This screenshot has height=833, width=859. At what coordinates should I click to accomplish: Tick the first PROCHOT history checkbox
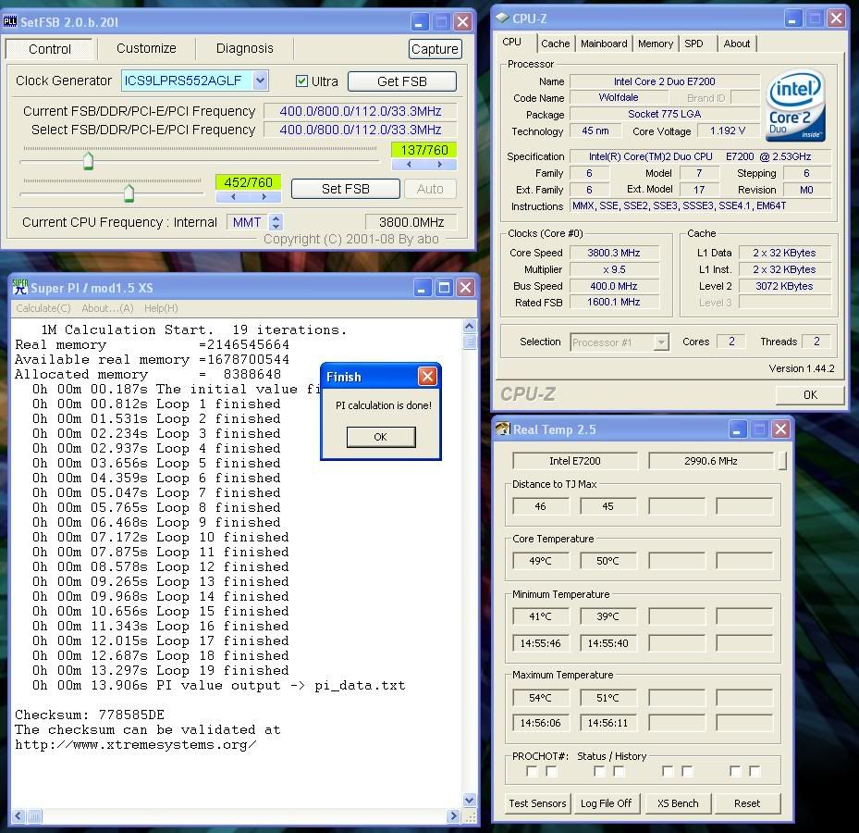(552, 772)
